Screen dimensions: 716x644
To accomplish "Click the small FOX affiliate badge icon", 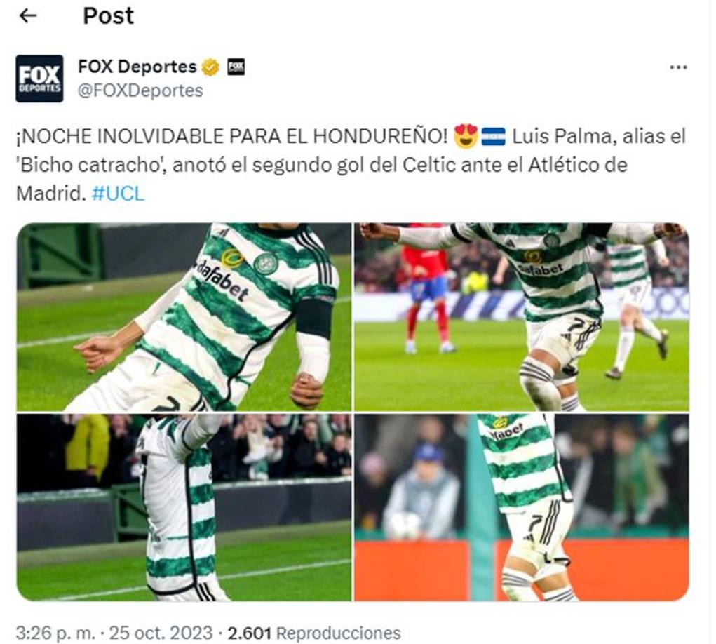I will click(236, 67).
